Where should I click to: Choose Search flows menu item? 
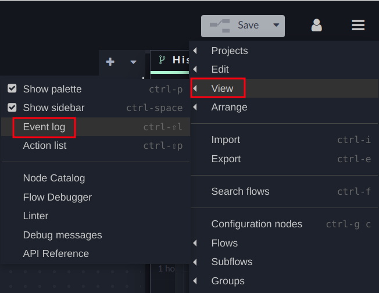pos(240,191)
